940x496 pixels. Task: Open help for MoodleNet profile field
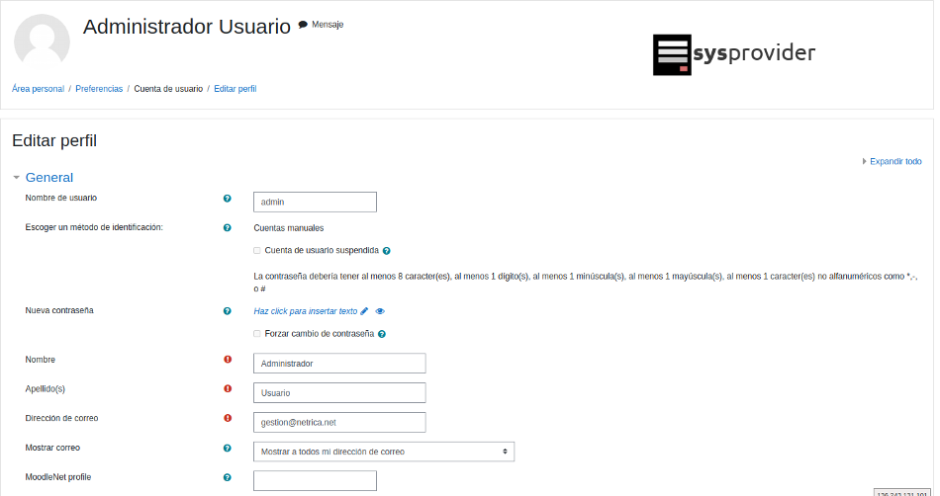(227, 478)
